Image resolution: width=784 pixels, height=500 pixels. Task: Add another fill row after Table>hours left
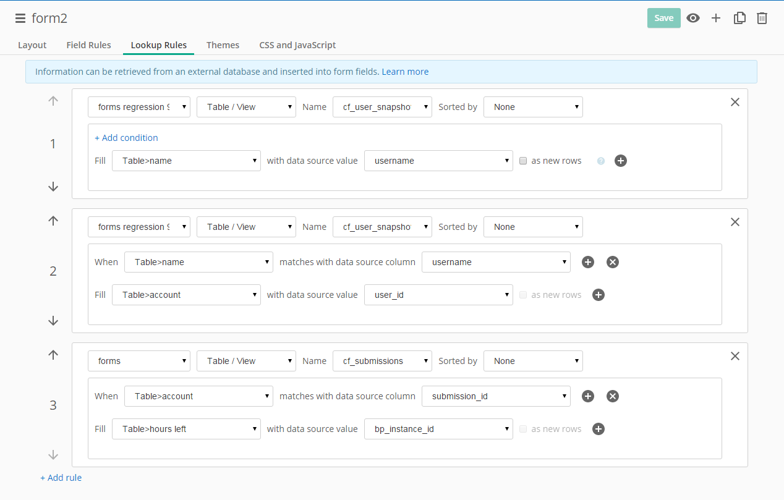point(599,429)
